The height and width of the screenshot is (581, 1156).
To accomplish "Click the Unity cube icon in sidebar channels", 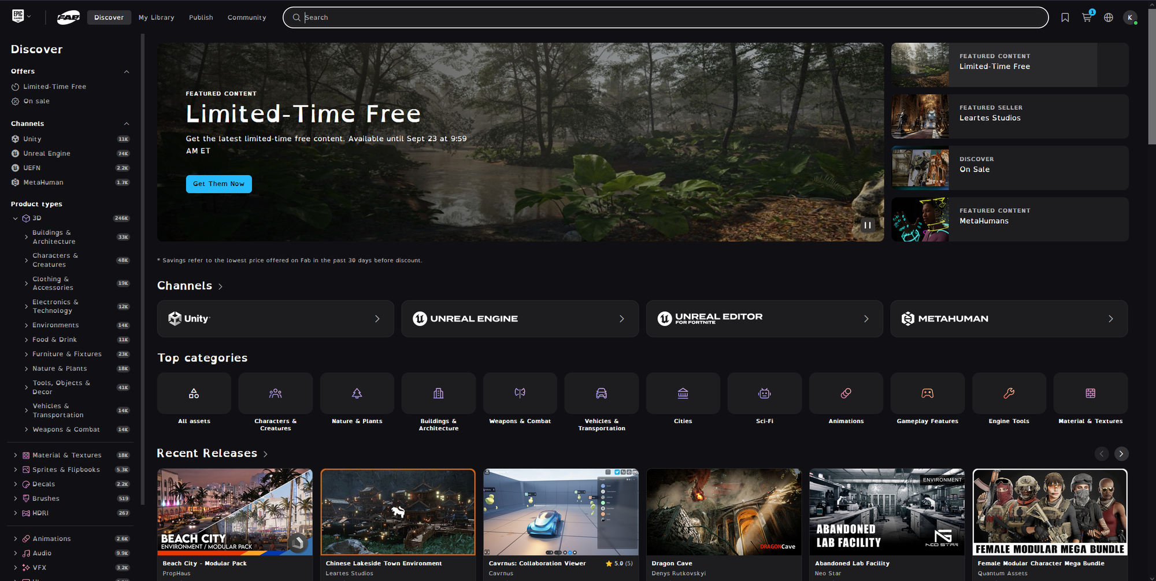I will point(16,139).
